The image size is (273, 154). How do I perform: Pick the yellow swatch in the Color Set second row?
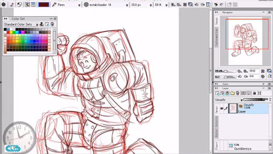pos(11,32)
